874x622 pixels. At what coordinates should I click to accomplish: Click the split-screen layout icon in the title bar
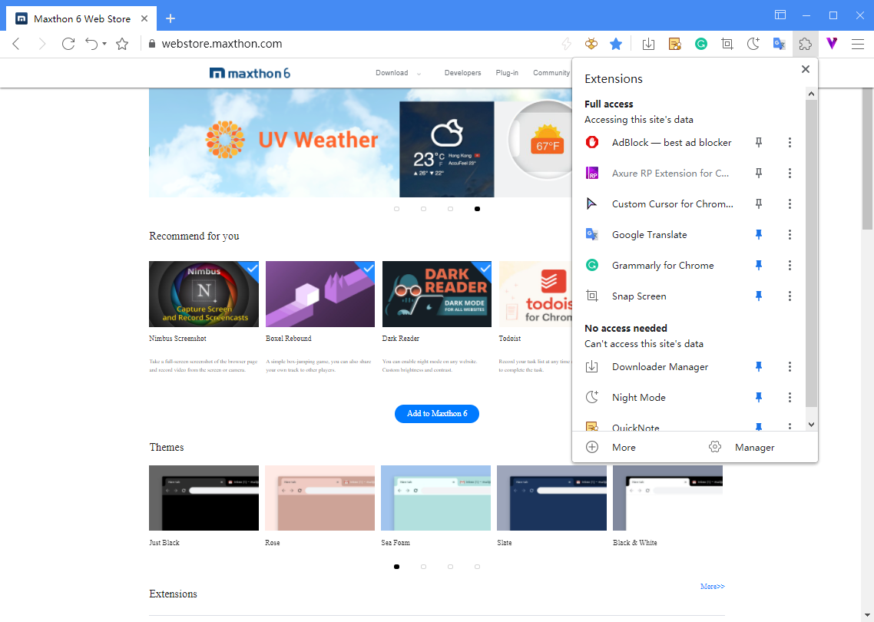(x=780, y=15)
